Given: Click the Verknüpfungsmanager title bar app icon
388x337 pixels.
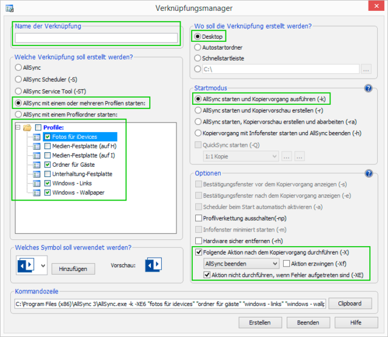Looking at the screenshot, I should pos(10,8).
